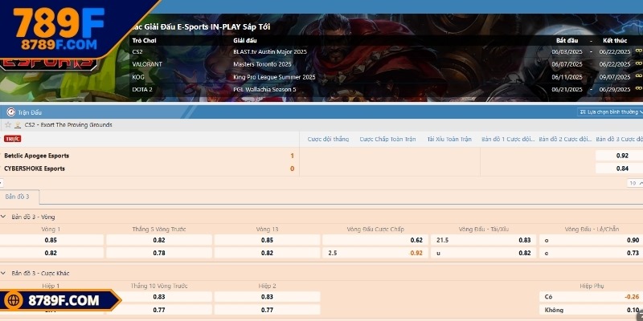Click the Betclic Apogee Esports team name
Image resolution: width=643 pixels, height=321 pixels.
coord(36,156)
